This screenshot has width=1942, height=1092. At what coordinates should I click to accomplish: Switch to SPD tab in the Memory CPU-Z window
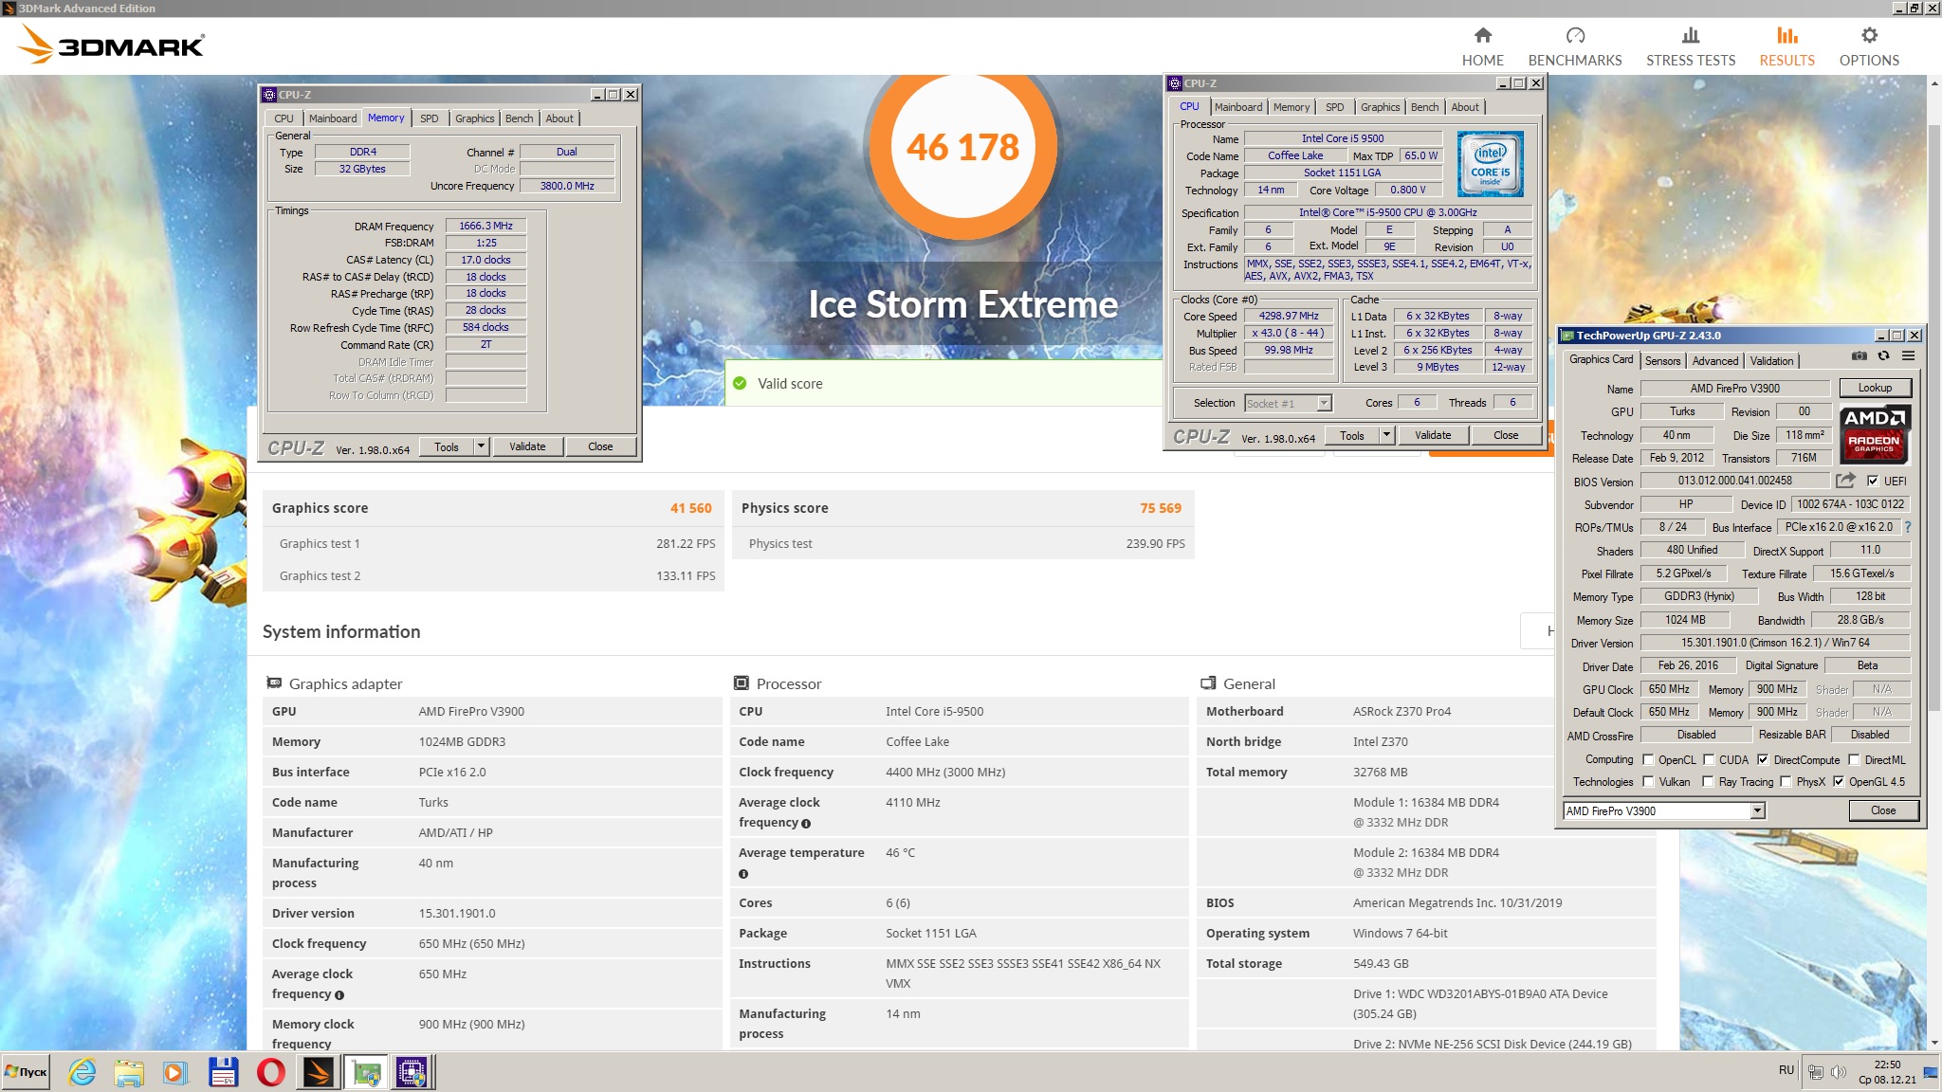click(429, 118)
